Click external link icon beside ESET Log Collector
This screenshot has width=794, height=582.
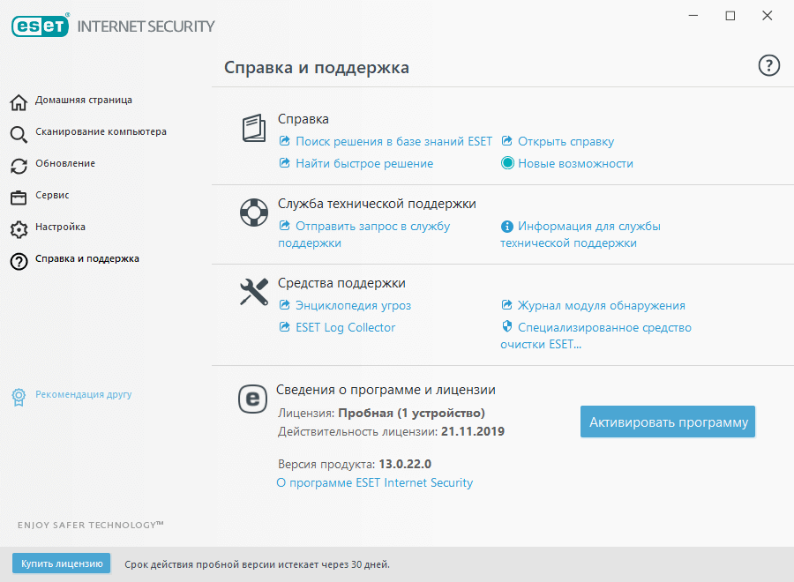285,327
